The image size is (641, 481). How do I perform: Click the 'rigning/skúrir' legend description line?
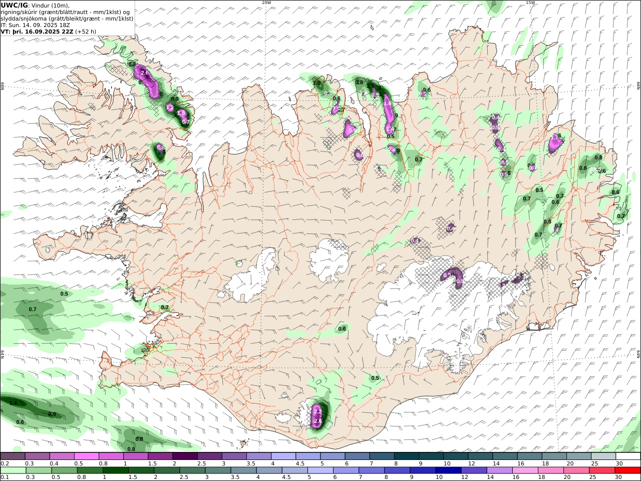(x=65, y=12)
